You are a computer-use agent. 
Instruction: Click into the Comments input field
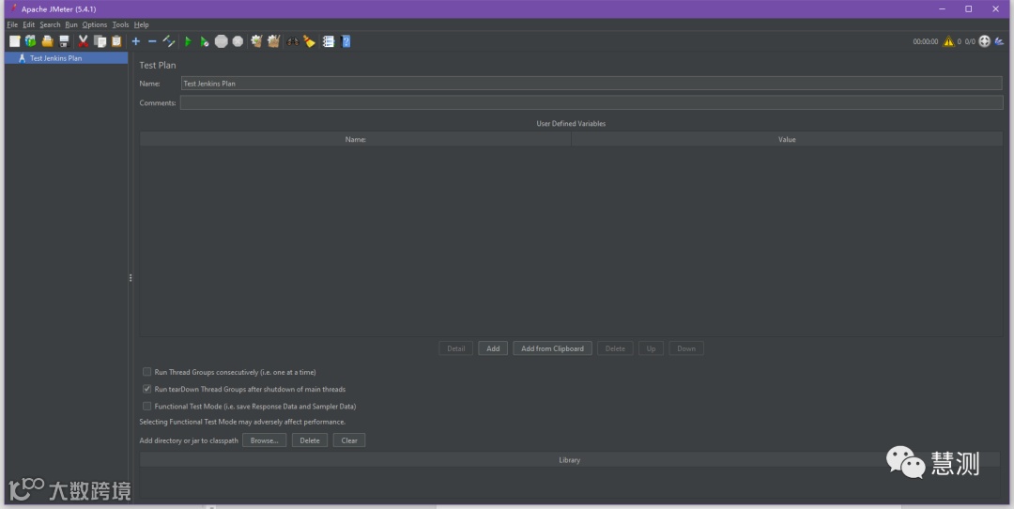(591, 103)
